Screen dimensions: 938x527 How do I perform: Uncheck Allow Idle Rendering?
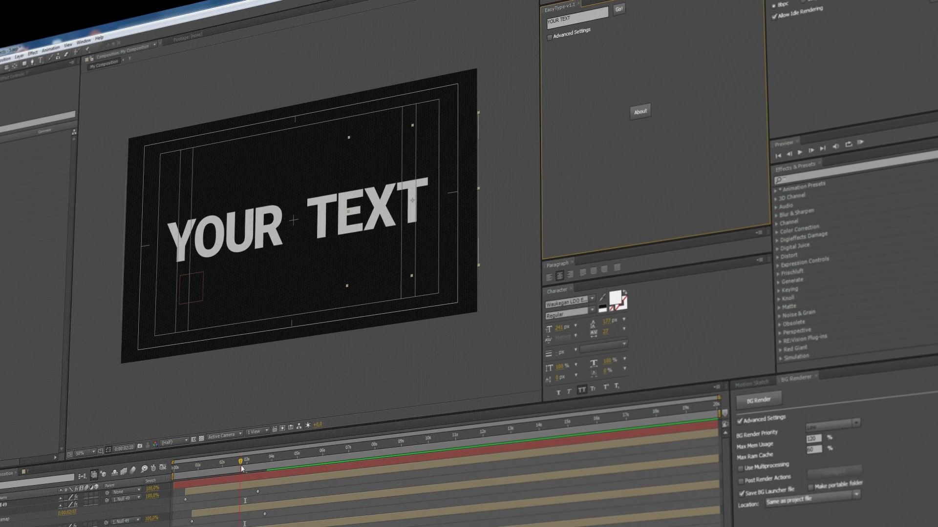774,17
